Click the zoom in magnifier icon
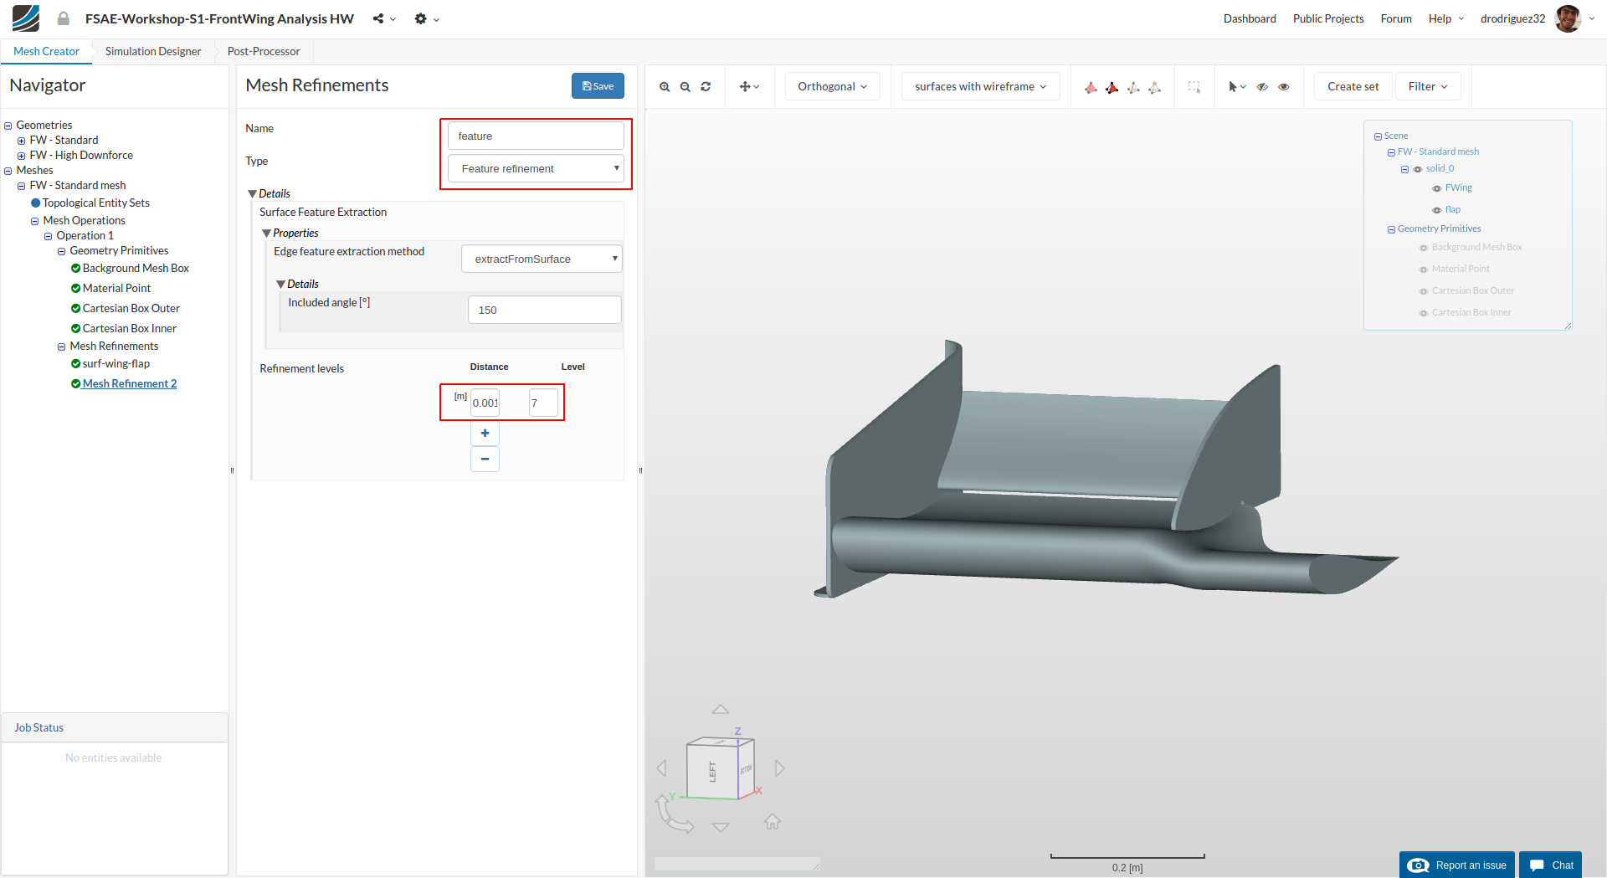 [x=665, y=87]
